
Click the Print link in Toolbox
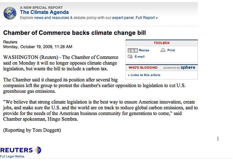(x=171, y=50)
